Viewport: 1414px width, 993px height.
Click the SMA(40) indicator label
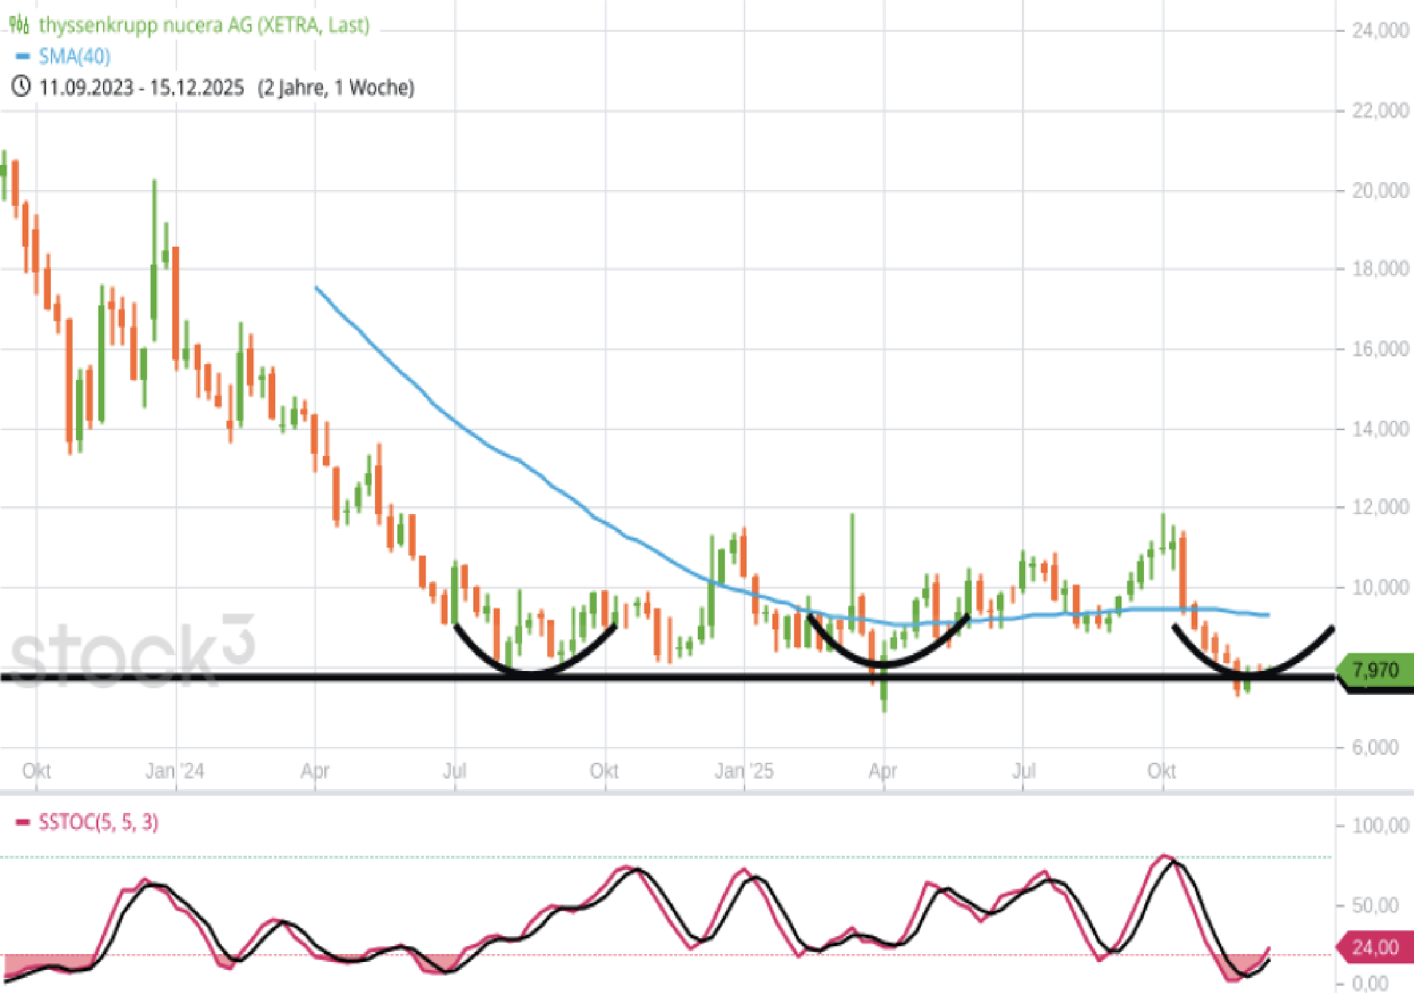pyautogui.click(x=74, y=57)
